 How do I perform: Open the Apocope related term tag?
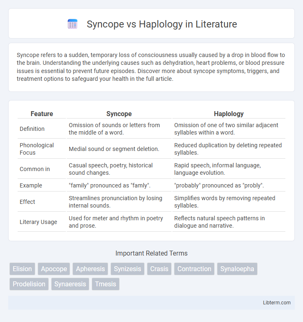(x=54, y=269)
